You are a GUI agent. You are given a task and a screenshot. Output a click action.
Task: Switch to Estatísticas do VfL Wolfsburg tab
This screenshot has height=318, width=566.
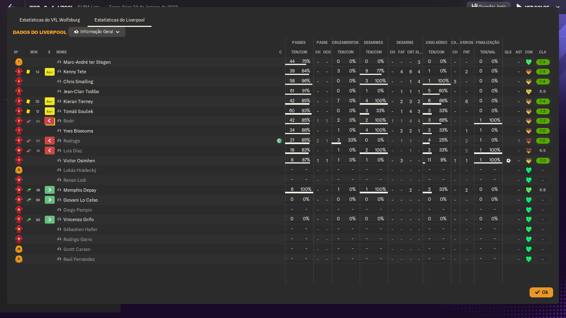point(50,20)
